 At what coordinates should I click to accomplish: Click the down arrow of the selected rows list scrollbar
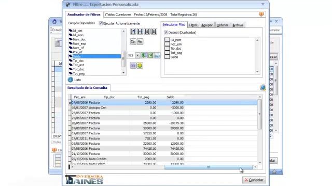(257, 72)
